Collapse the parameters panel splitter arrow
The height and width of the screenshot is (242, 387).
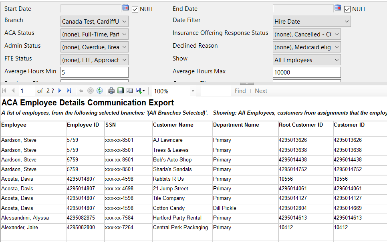pos(247,84)
